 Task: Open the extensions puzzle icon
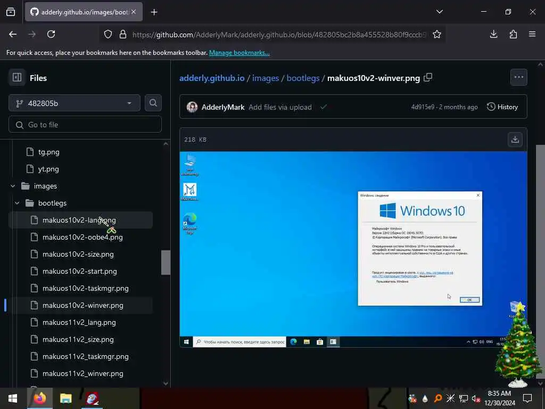[513, 34]
